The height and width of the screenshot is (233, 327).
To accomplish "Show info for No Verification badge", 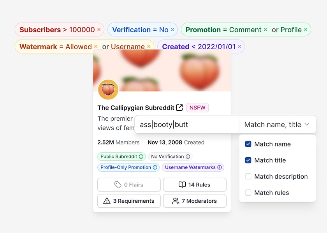I will pyautogui.click(x=188, y=156).
